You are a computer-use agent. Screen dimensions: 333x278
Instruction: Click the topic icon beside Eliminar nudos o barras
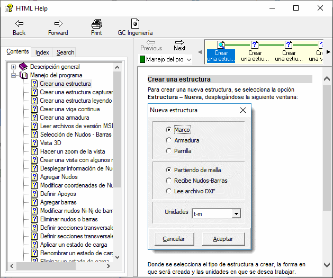pos(34,219)
